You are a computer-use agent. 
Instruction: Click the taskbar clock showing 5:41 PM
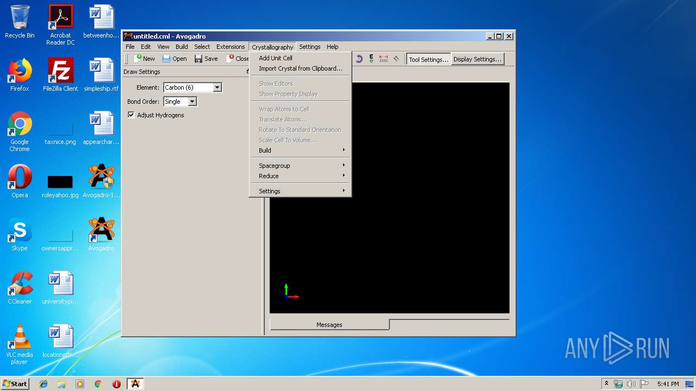click(668, 384)
